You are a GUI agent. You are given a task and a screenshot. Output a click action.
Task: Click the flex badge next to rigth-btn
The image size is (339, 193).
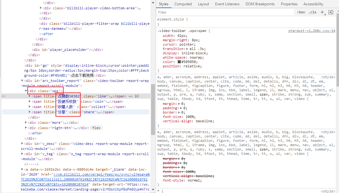click(96, 128)
